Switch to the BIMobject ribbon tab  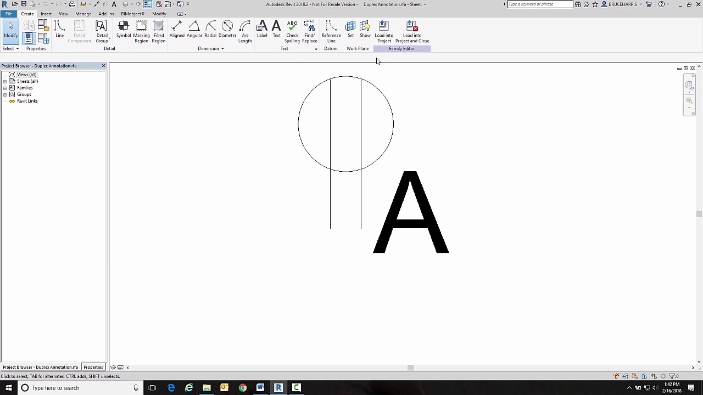132,14
